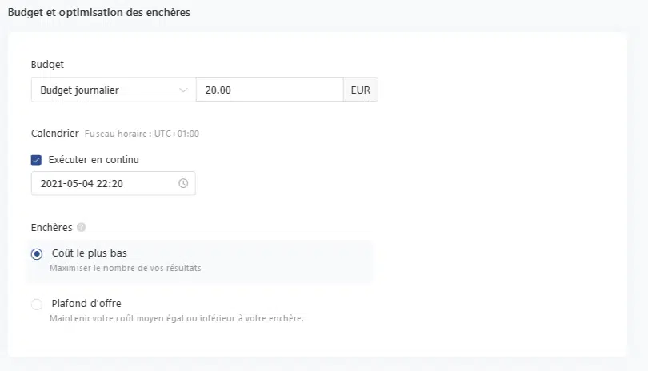Click the Maximiser le nombre de vos résultats description
648x371 pixels.
point(125,268)
